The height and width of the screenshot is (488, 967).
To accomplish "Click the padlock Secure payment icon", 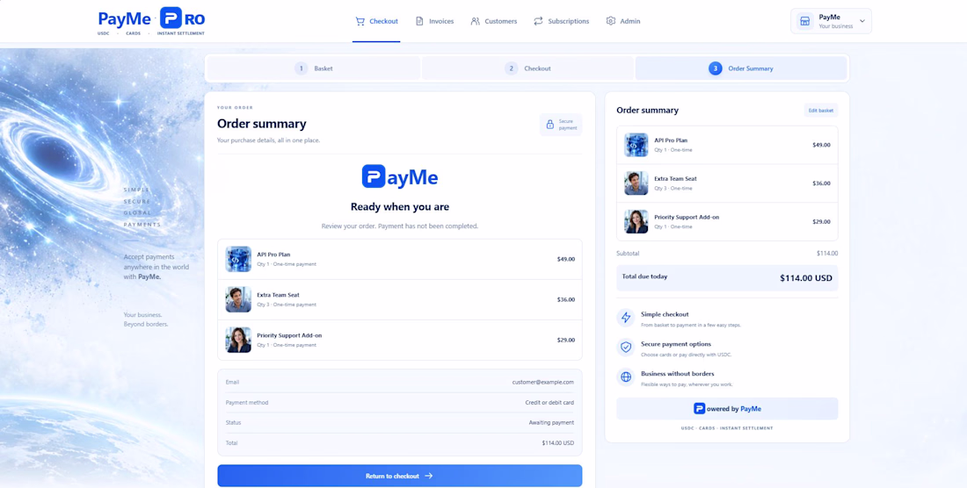I will pyautogui.click(x=549, y=125).
